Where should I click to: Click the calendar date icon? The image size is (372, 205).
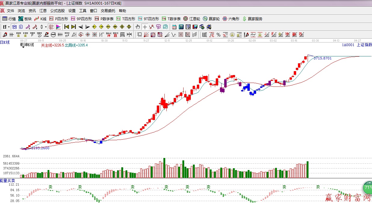(174, 27)
